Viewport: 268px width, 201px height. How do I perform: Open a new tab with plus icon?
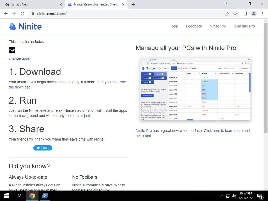point(133,4)
